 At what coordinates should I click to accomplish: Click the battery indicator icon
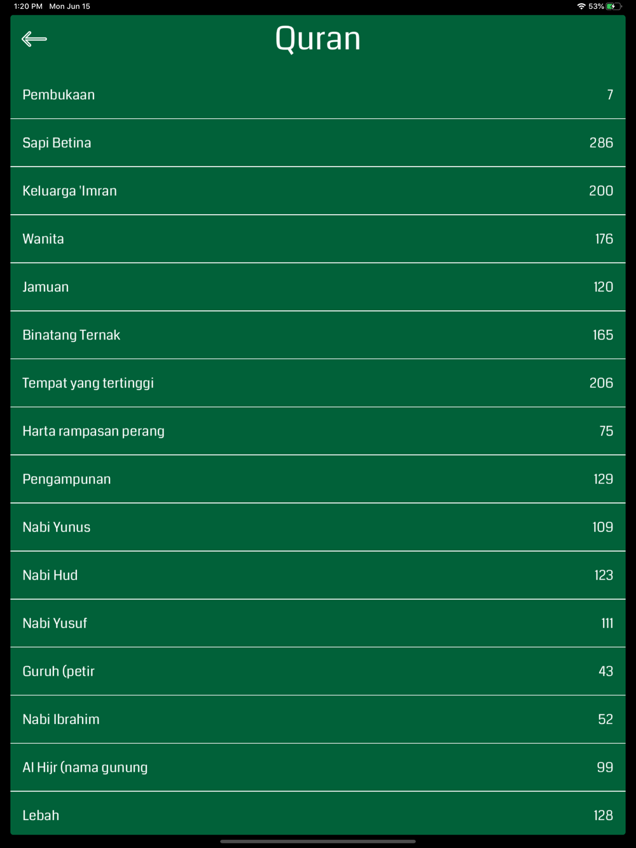pos(614,6)
